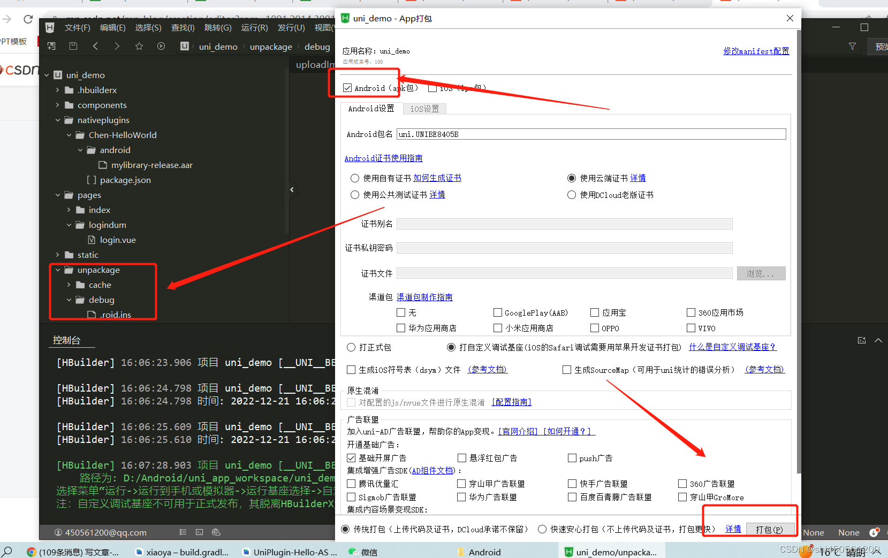Enable the GooglePlay(AAB) channel checkbox

coord(498,312)
